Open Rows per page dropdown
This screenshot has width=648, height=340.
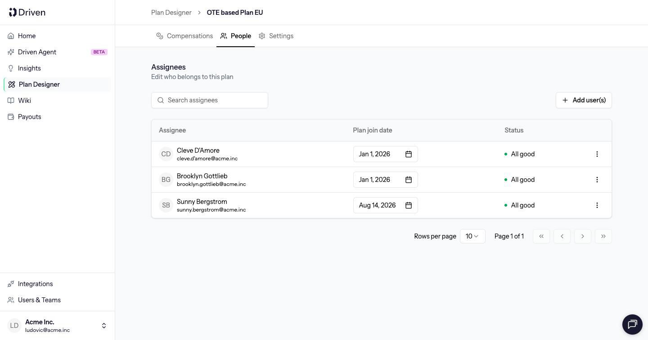472,236
